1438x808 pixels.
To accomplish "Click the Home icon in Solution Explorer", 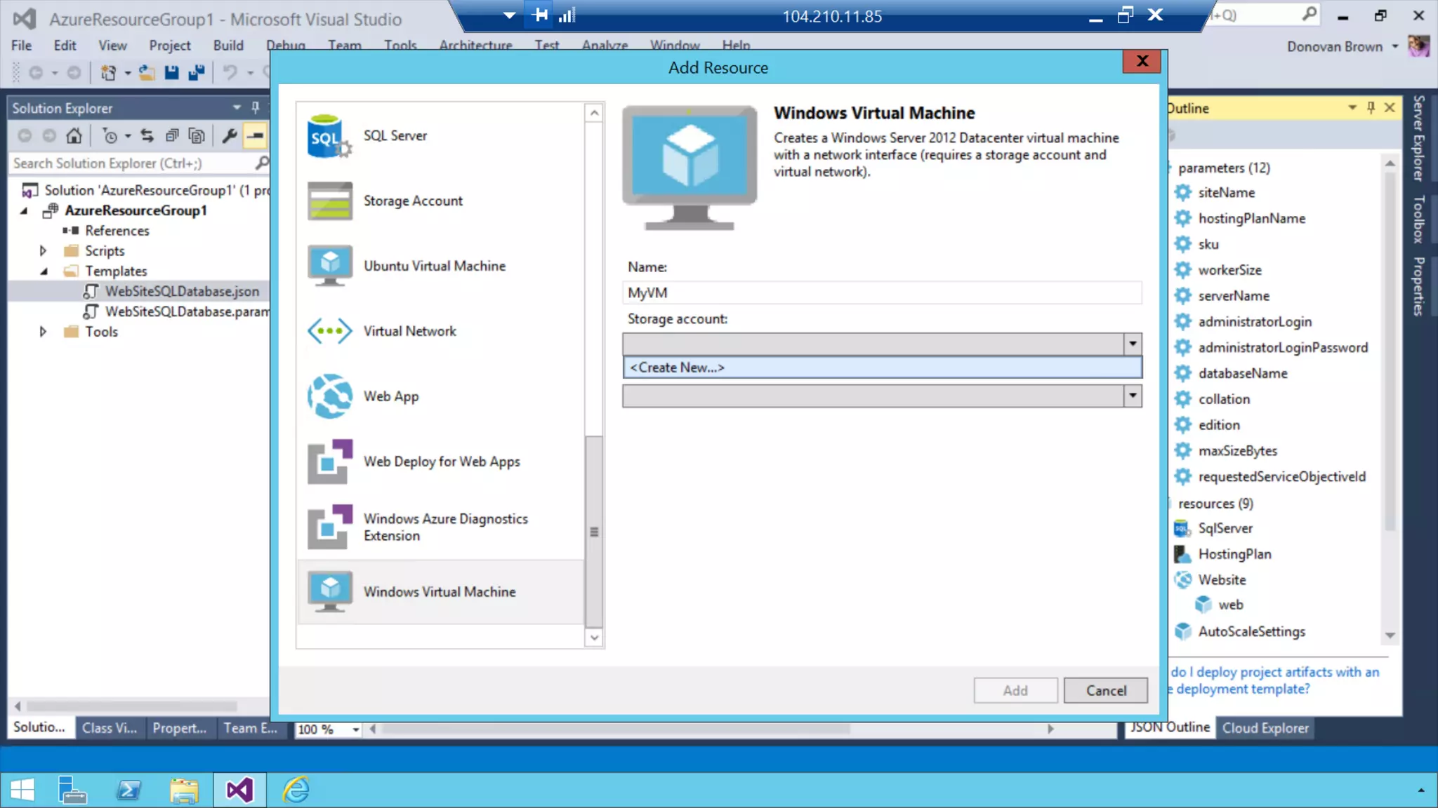I will pos(74,135).
